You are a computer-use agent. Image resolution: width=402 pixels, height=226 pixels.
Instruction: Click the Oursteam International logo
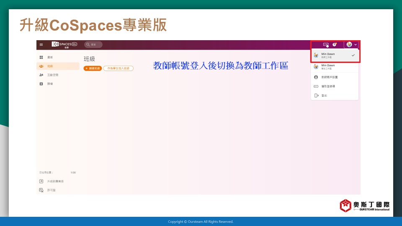pos(364,205)
